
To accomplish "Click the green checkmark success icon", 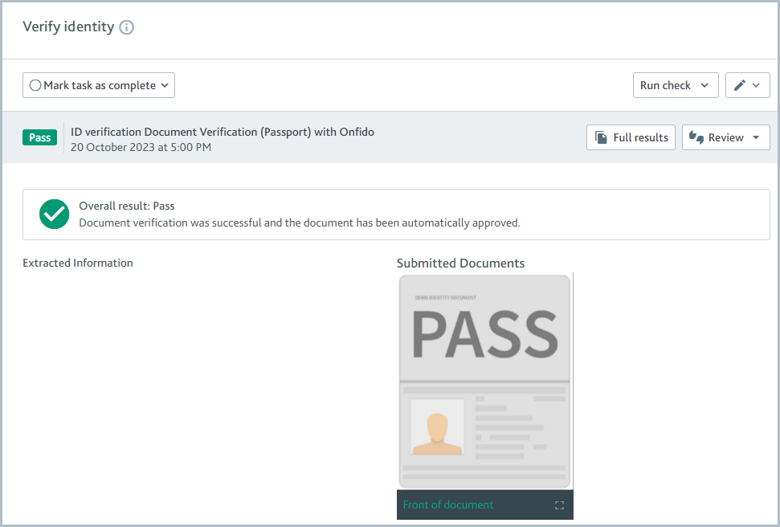I will (54, 214).
